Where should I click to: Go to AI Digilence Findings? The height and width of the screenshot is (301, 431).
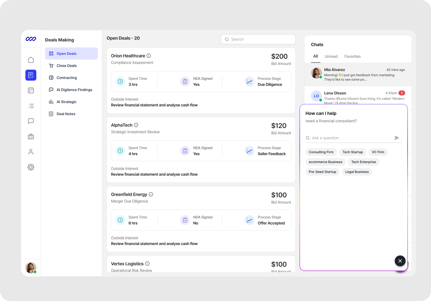74,90
